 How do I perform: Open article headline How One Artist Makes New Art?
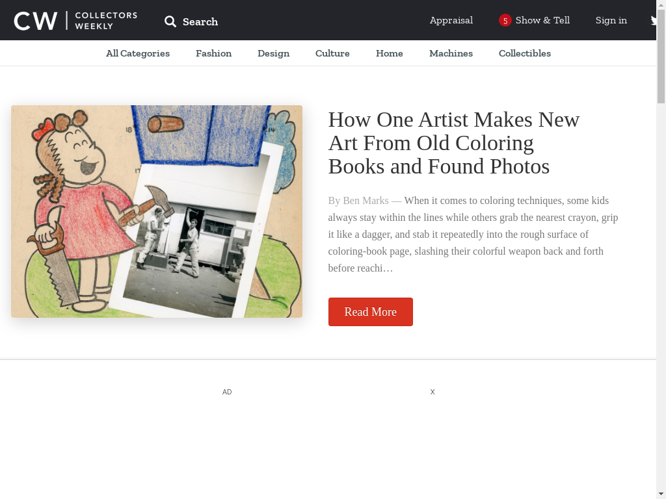[x=453, y=143]
